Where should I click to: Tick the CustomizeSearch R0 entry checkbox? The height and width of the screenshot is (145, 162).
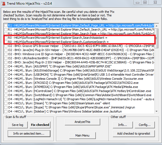(6, 42)
